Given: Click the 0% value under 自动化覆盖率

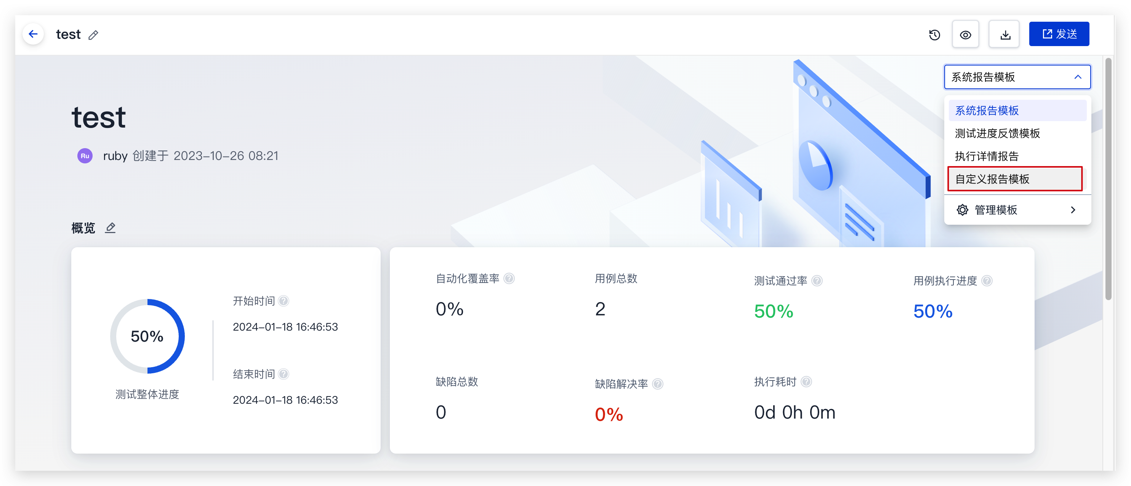Looking at the screenshot, I should point(449,309).
